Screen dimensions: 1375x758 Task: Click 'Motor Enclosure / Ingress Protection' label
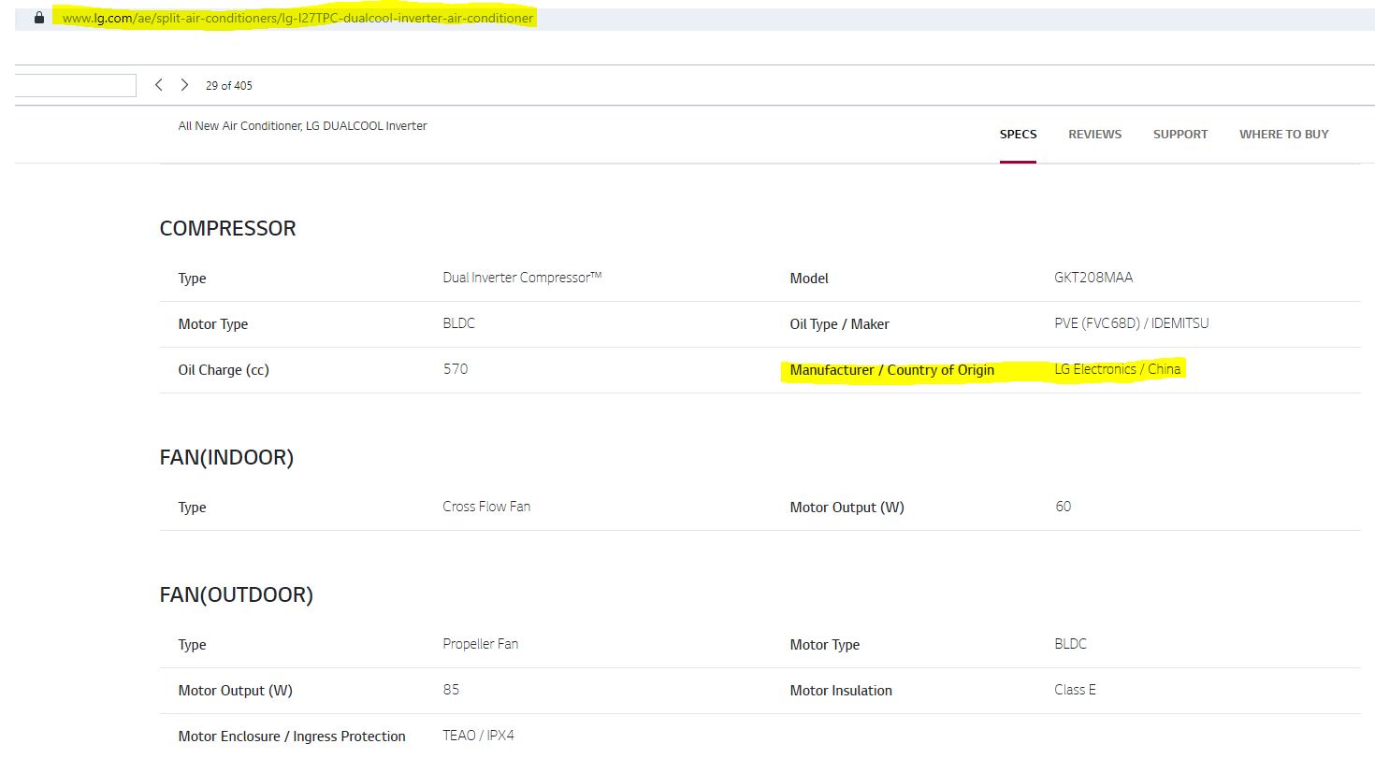click(292, 737)
